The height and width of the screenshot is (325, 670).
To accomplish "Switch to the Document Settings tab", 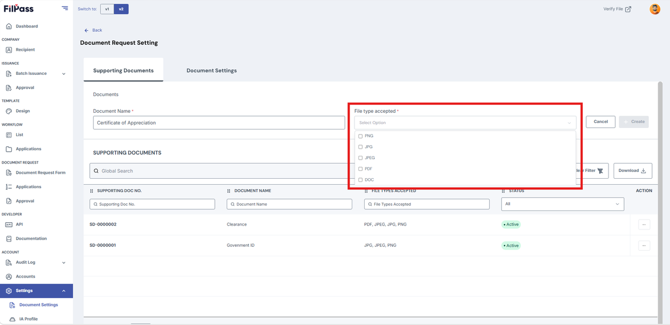I will point(212,71).
